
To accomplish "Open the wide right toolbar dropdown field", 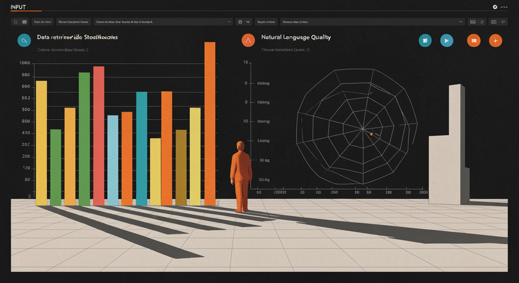I will click(x=372, y=22).
